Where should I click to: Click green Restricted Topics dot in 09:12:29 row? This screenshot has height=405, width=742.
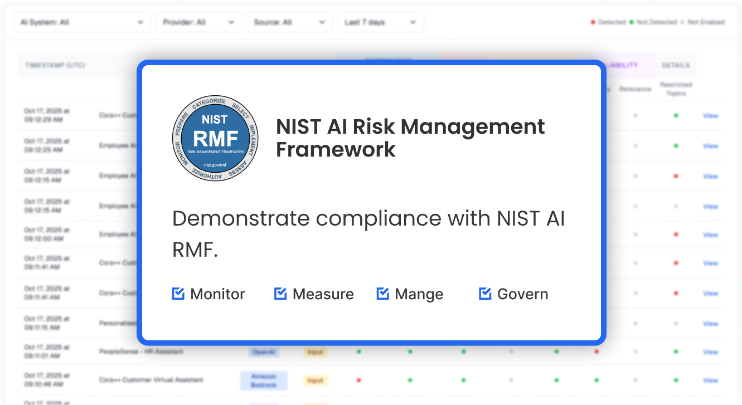click(x=676, y=116)
